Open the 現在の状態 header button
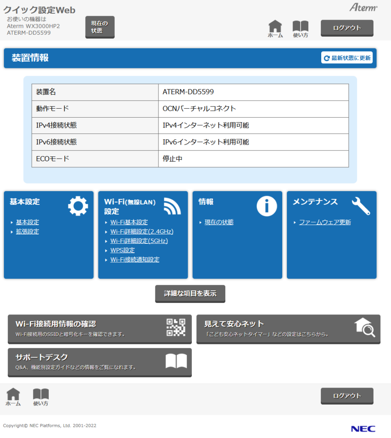391x438 pixels. [100, 27]
